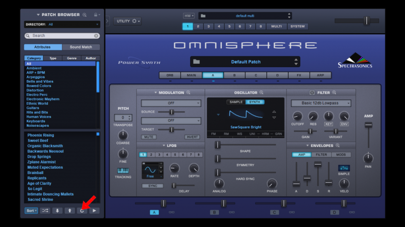Switch to the MAIN tab
The image size is (405, 227).
pos(191,75)
